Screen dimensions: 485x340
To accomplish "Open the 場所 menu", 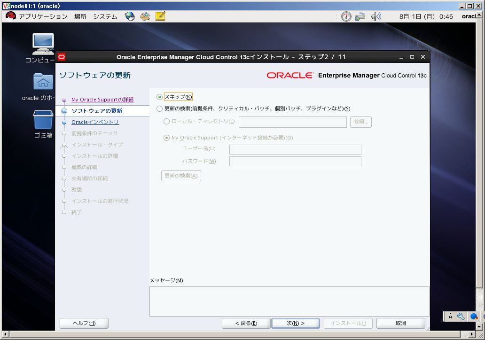I will [80, 16].
